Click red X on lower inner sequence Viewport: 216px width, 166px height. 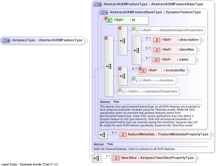click(x=120, y=68)
